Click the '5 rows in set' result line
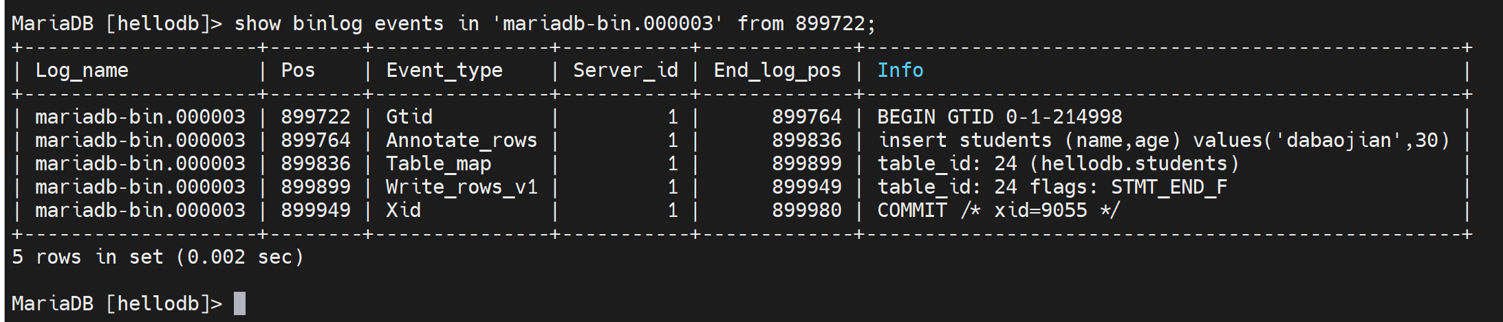Viewport: 1503px width, 322px height. 158,257
